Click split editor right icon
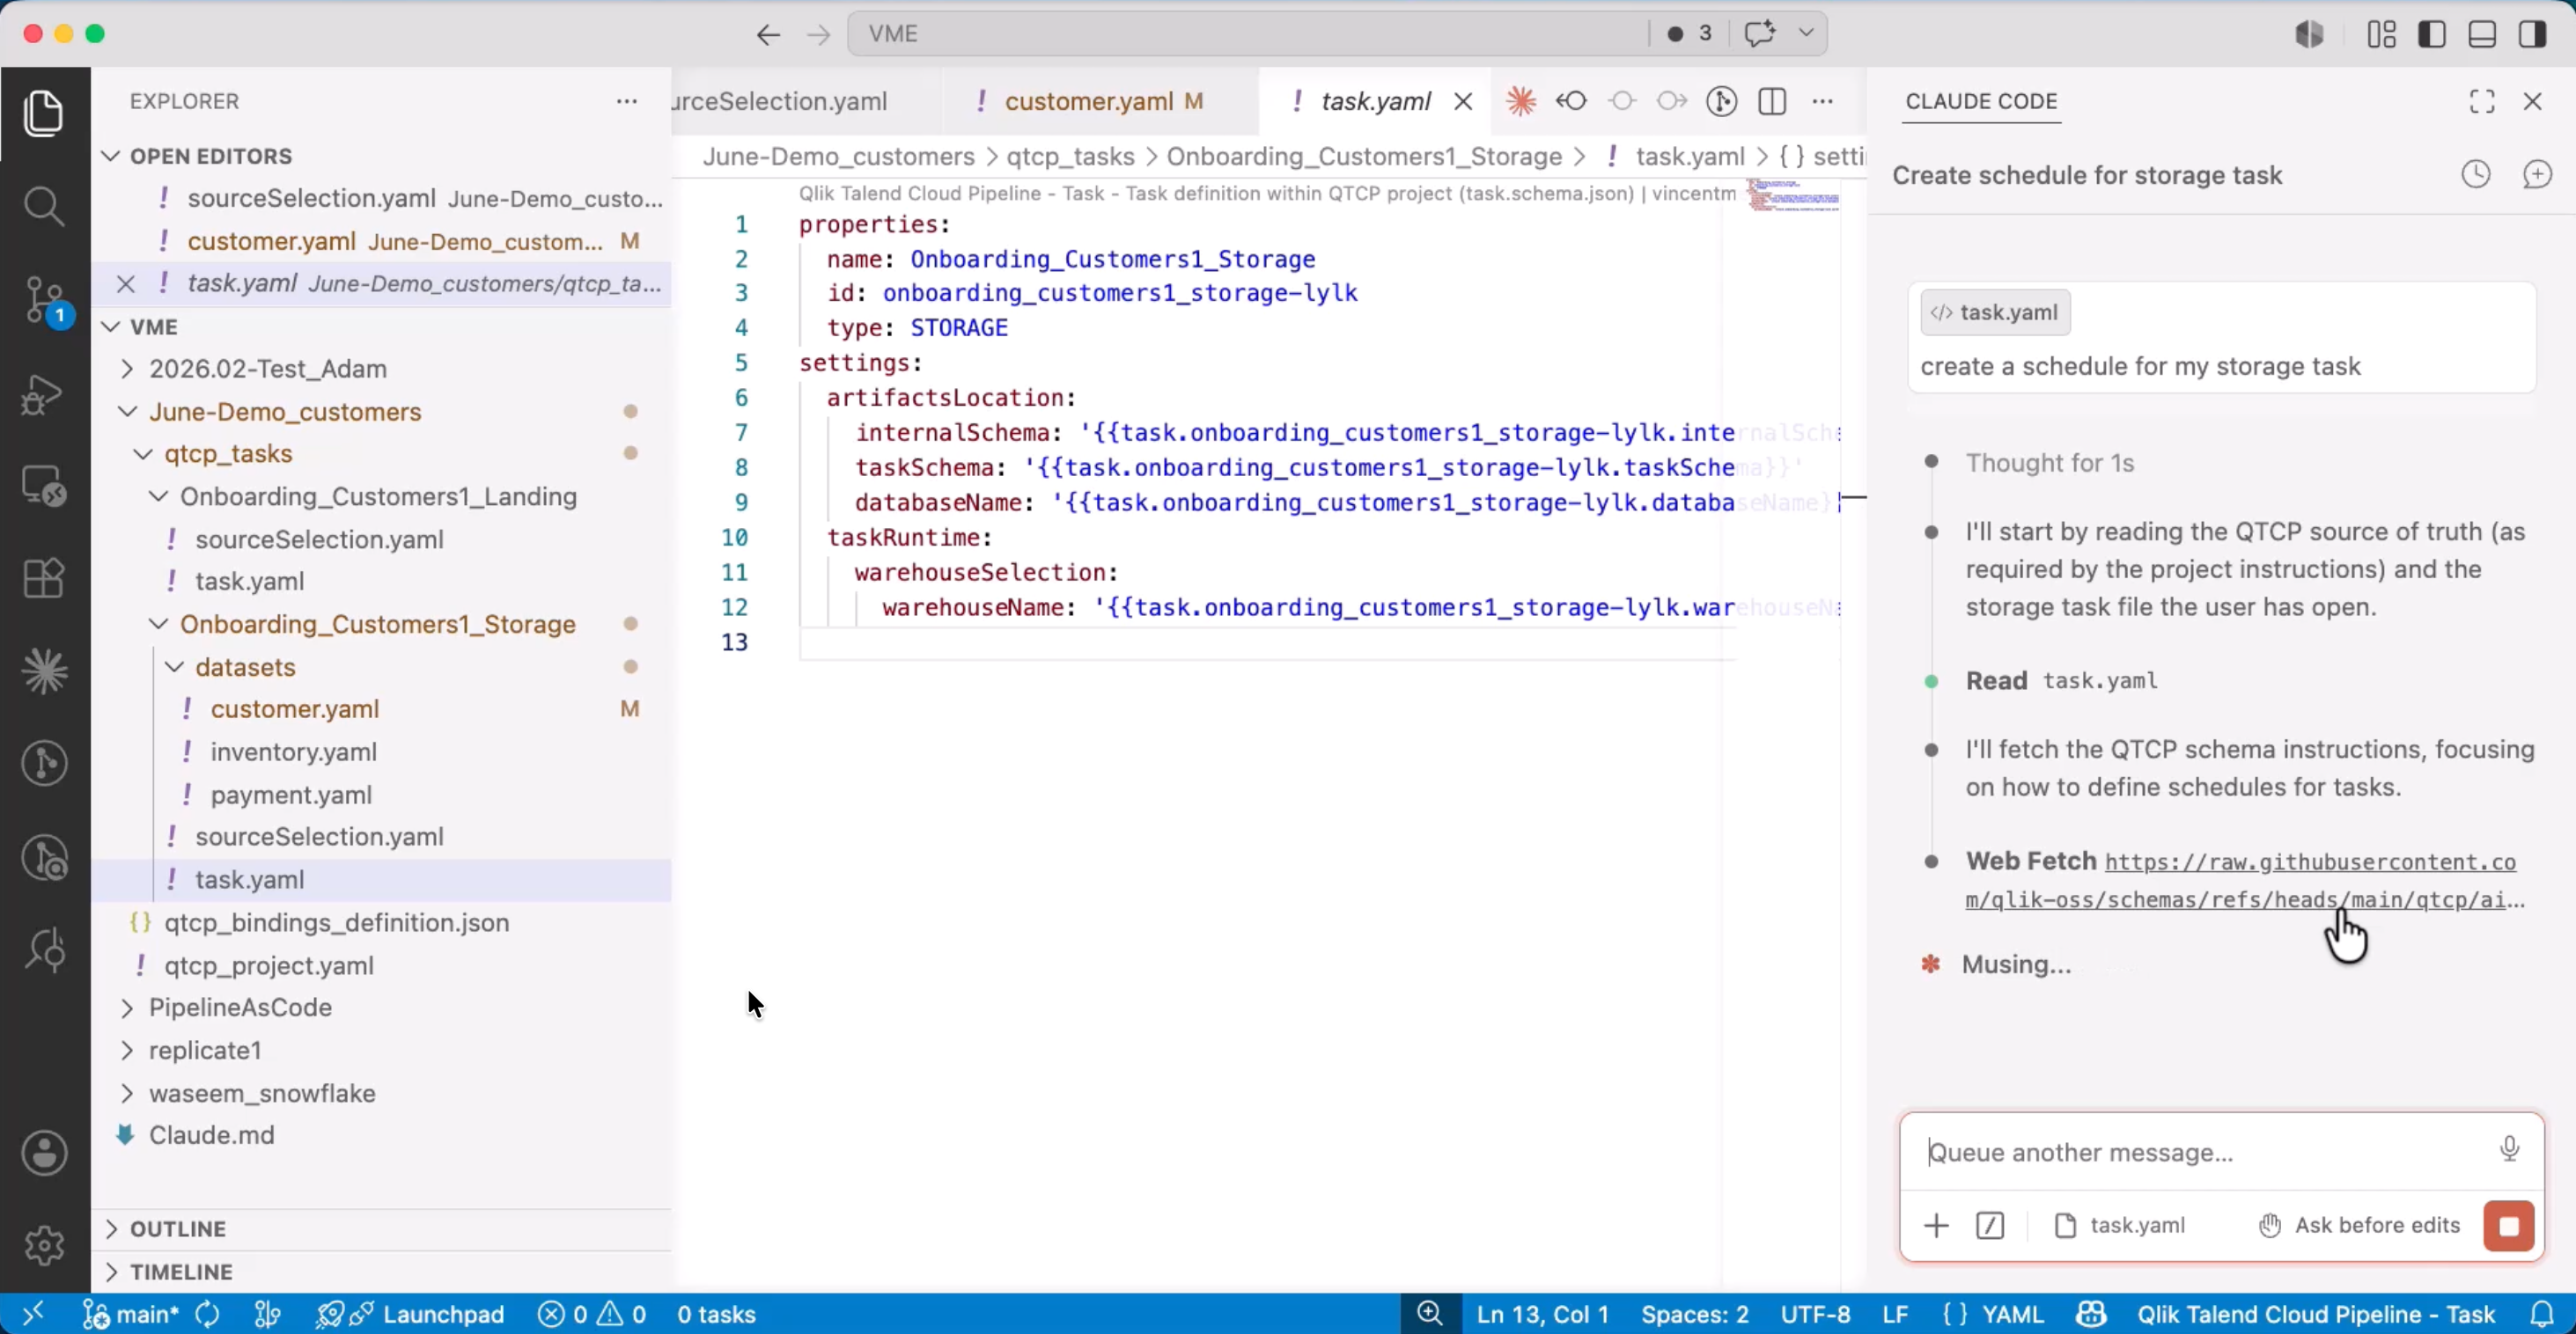Image resolution: width=2576 pixels, height=1334 pixels. 1772,101
